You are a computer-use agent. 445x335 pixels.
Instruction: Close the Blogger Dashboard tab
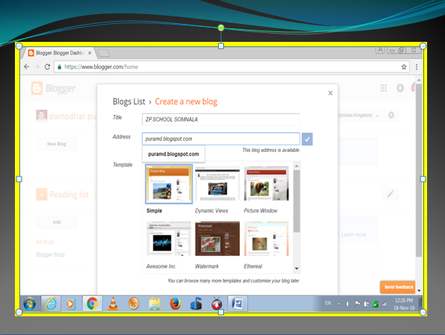(x=90, y=53)
